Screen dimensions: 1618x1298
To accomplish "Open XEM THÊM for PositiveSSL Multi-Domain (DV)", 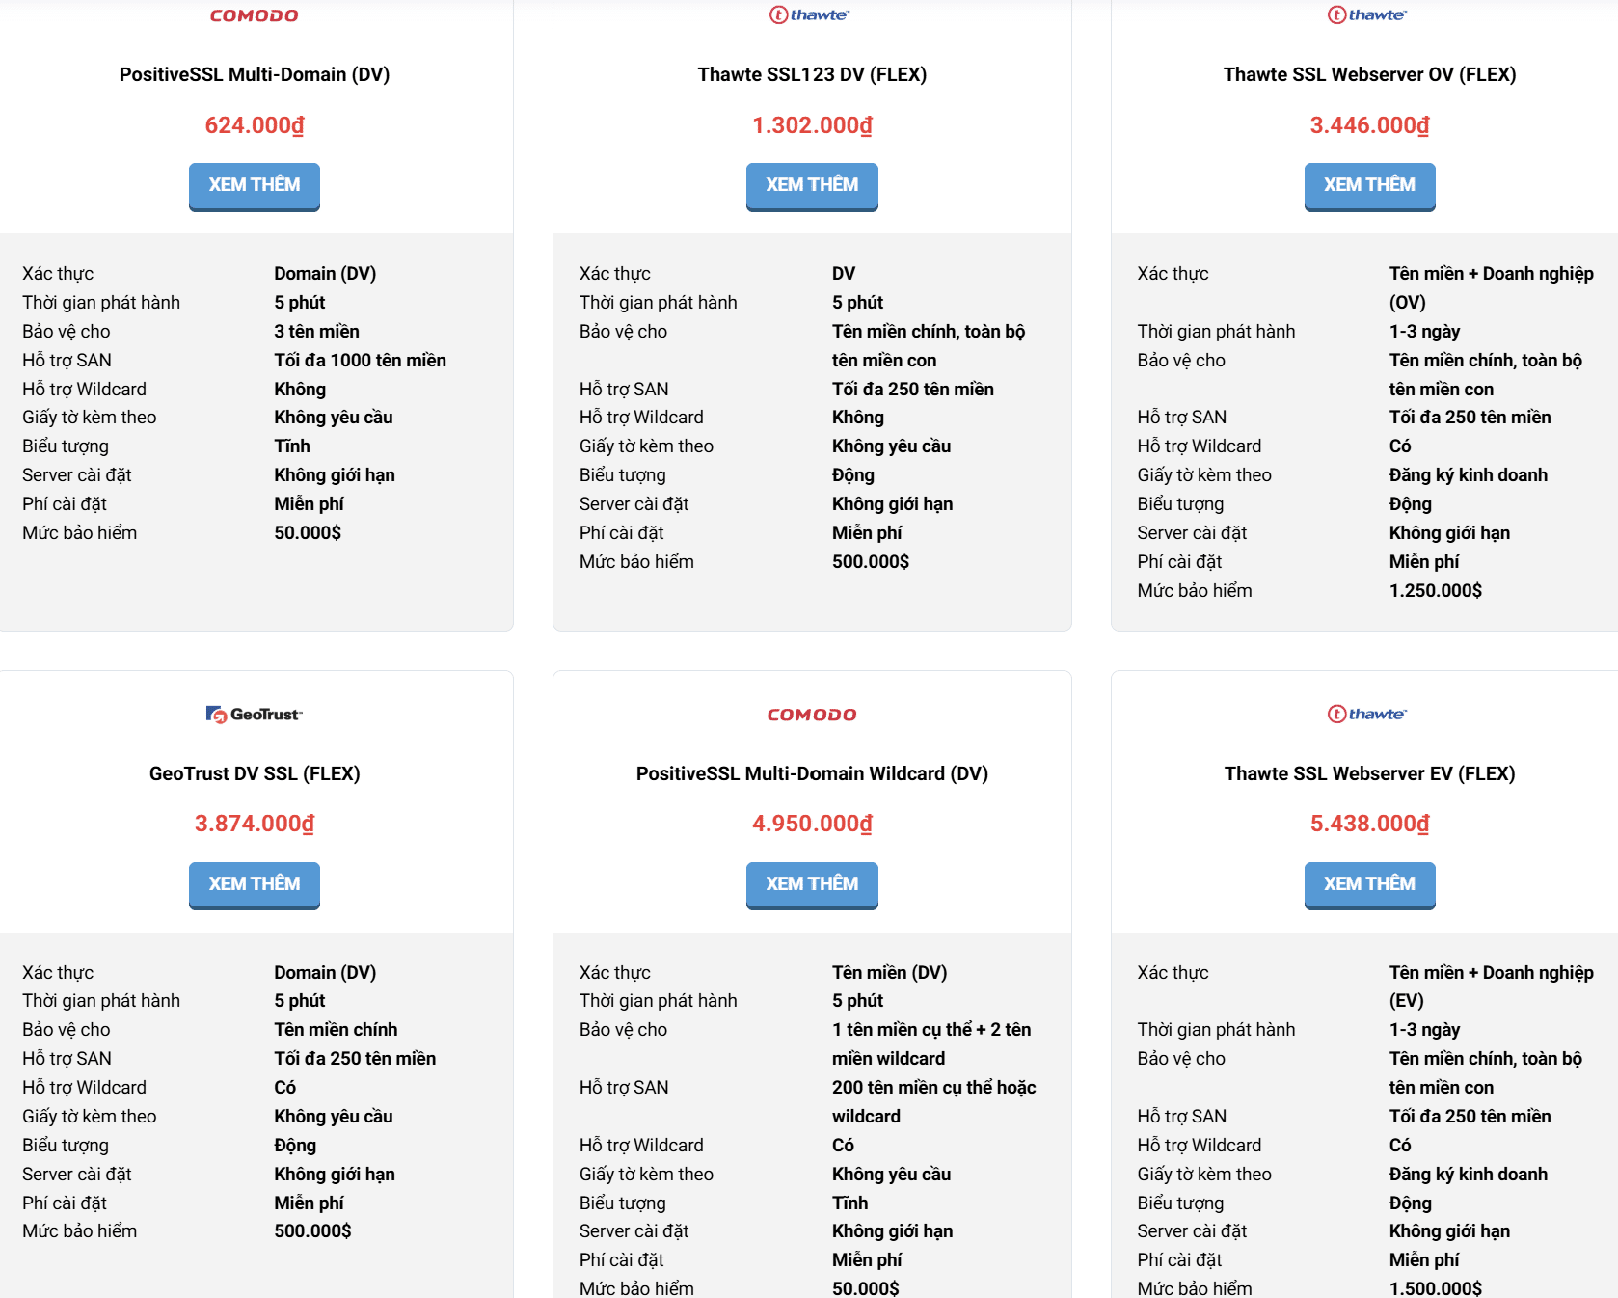I will tap(255, 185).
